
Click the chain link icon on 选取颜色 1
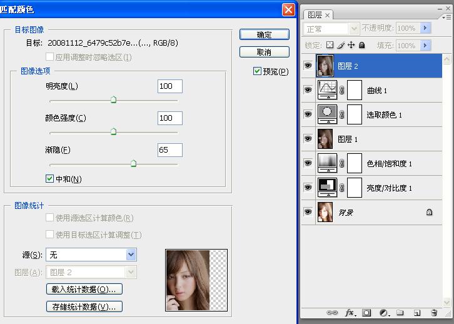coord(342,114)
